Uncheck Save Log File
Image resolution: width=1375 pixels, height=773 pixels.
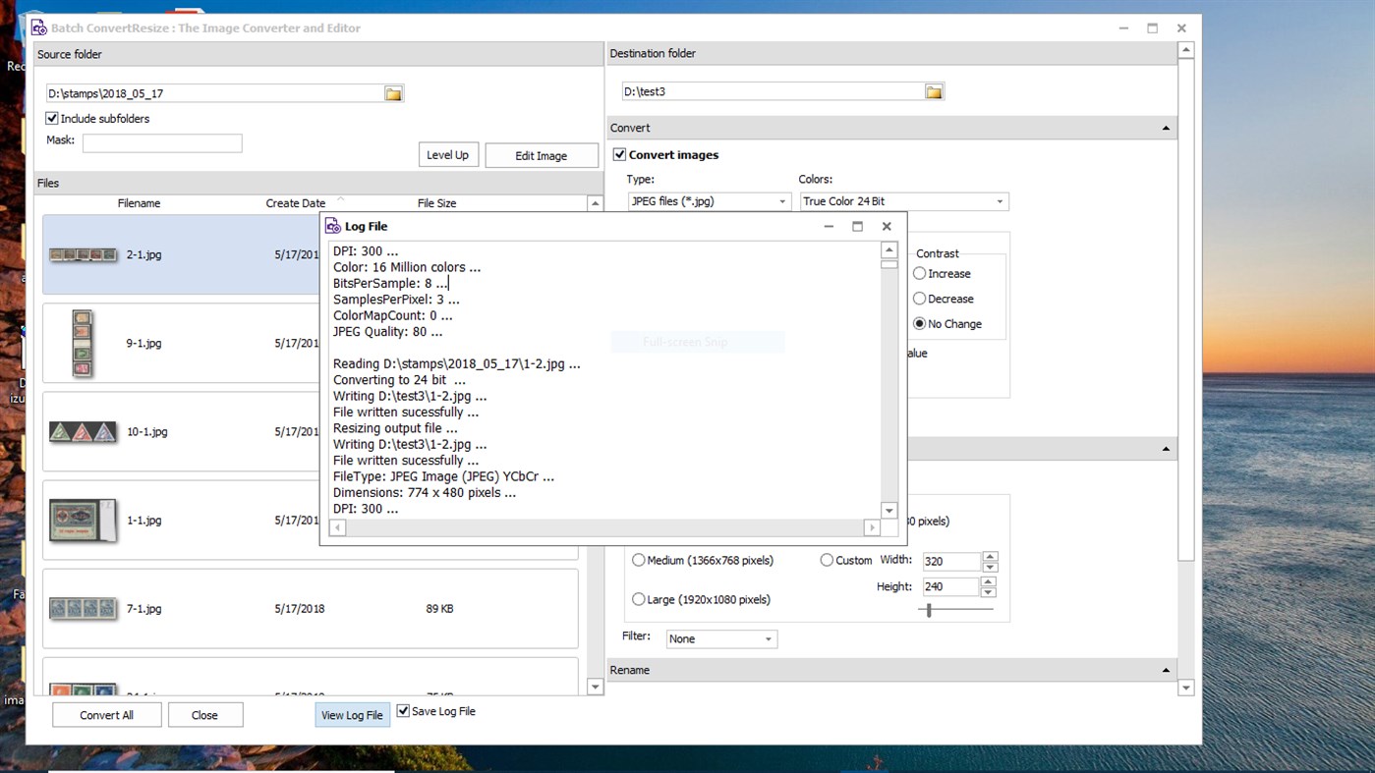(x=402, y=710)
